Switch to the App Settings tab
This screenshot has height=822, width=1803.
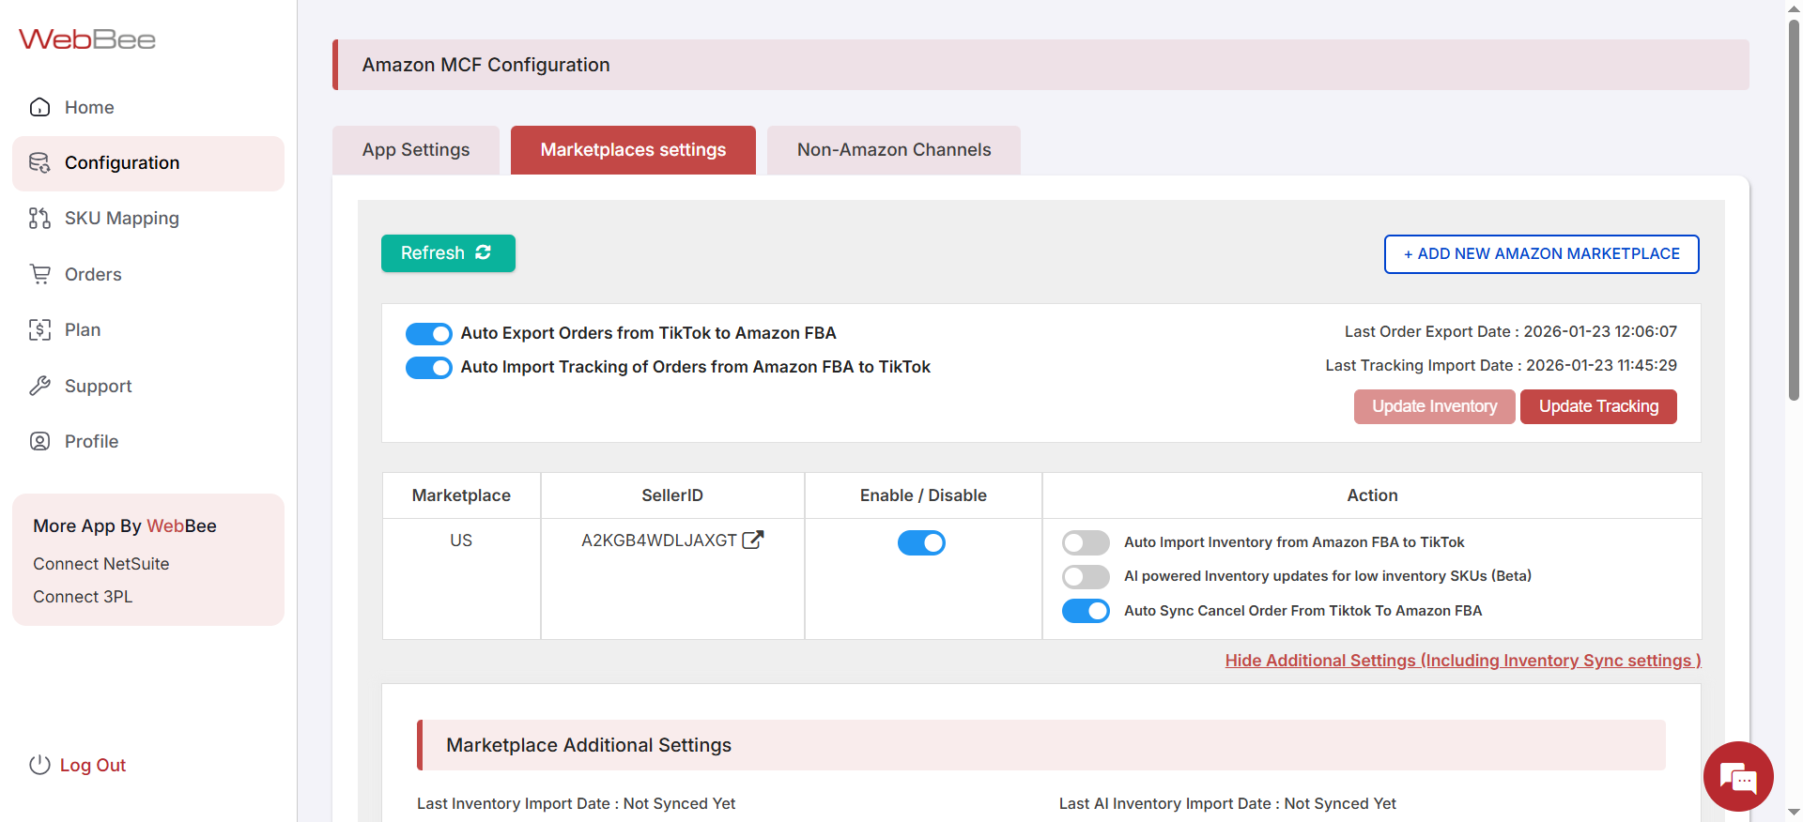click(416, 150)
